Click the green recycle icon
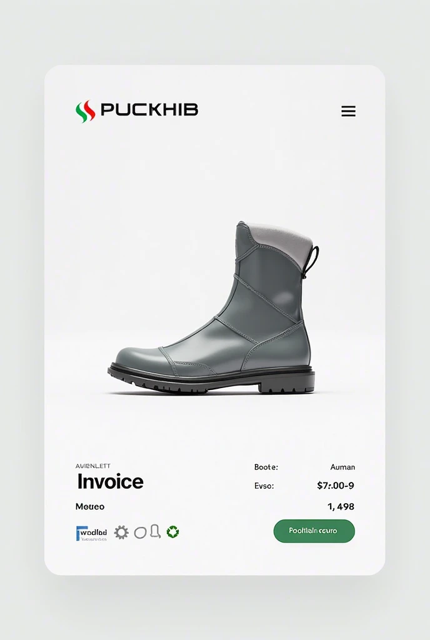This screenshot has height=640, width=430. pos(172,532)
